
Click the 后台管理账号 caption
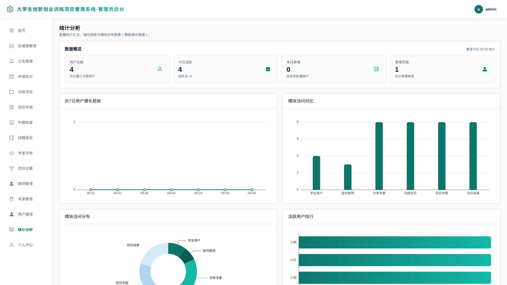pos(405,76)
